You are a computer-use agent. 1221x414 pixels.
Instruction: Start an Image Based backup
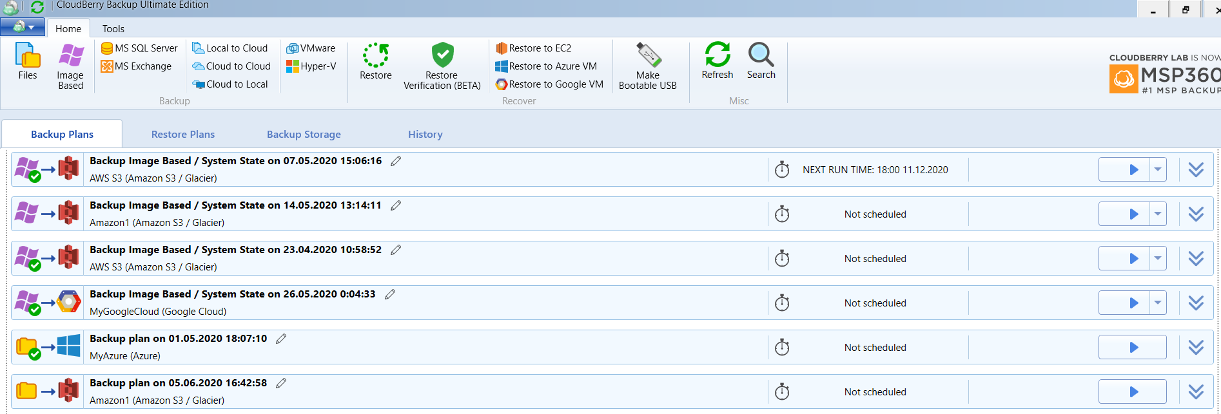click(71, 66)
